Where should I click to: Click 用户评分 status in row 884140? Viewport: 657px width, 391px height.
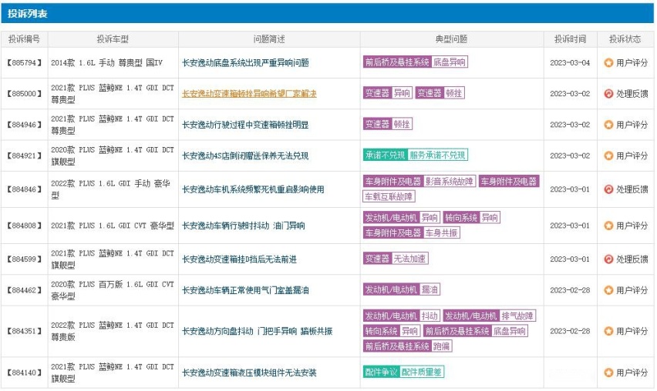coord(632,373)
